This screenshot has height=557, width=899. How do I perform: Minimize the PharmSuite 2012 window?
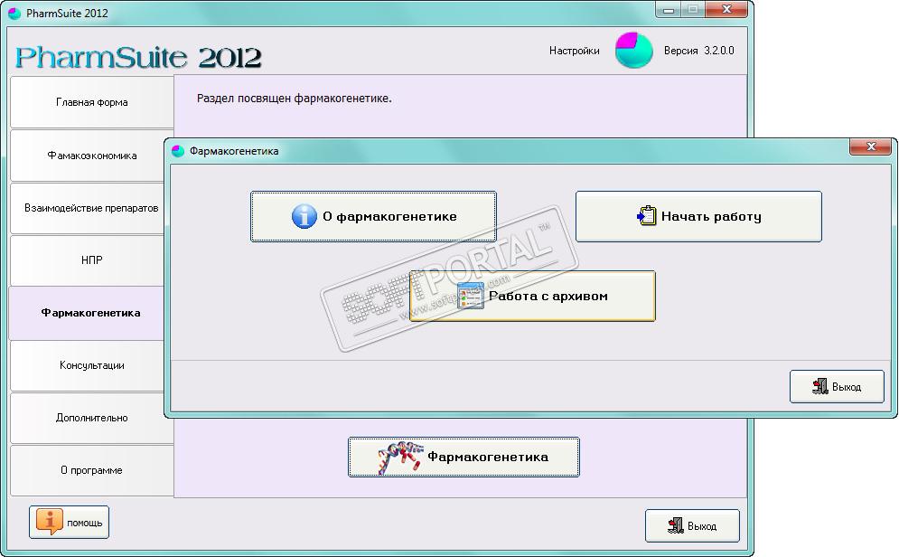(668, 9)
